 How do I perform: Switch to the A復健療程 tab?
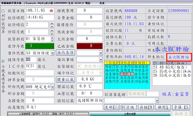pyautogui.click(x=48, y=114)
